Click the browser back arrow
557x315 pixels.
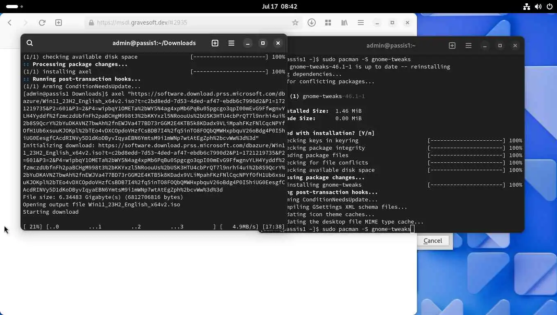(x=10, y=23)
